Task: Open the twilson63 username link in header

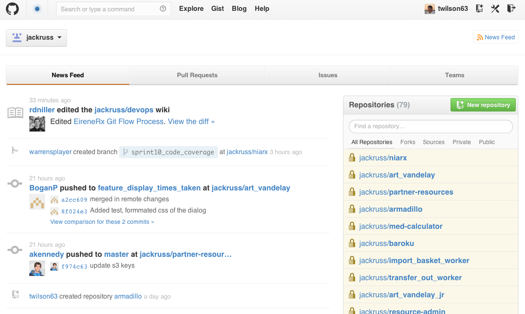Action: pos(453,9)
